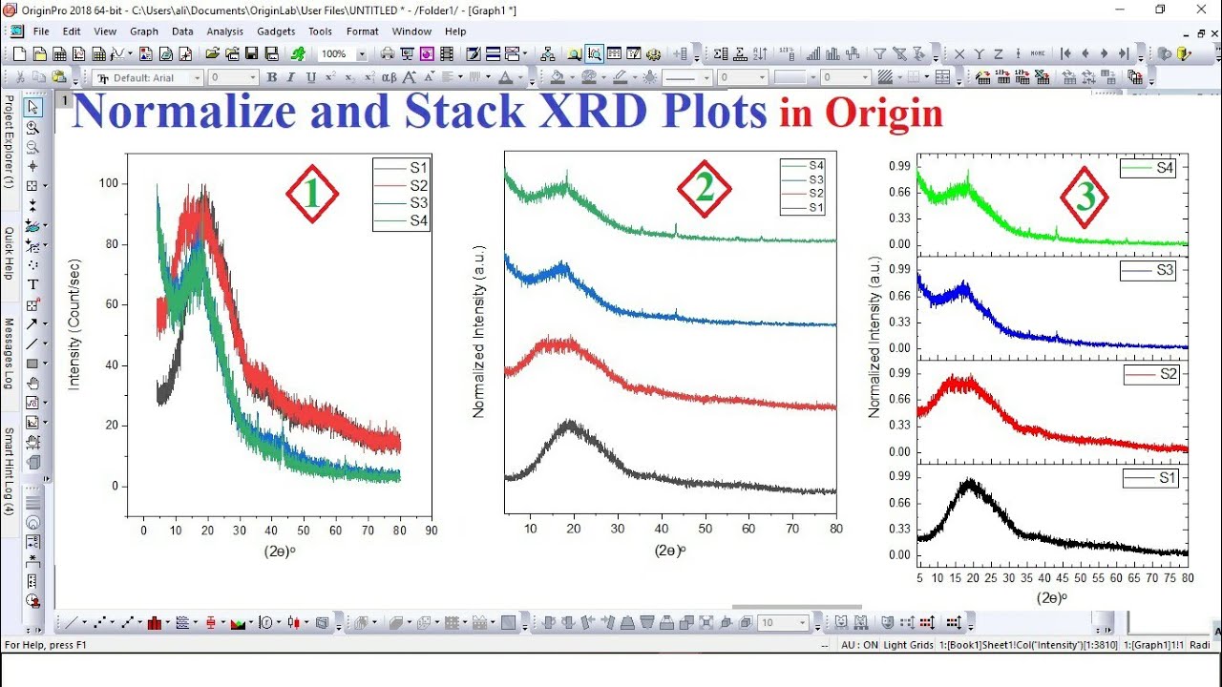
Task: Click the Help menu
Action: (455, 31)
